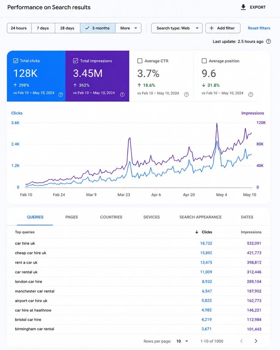Viewport: 280px width, 350px height.
Task: Go to previous page of query results
Action: click(241, 341)
